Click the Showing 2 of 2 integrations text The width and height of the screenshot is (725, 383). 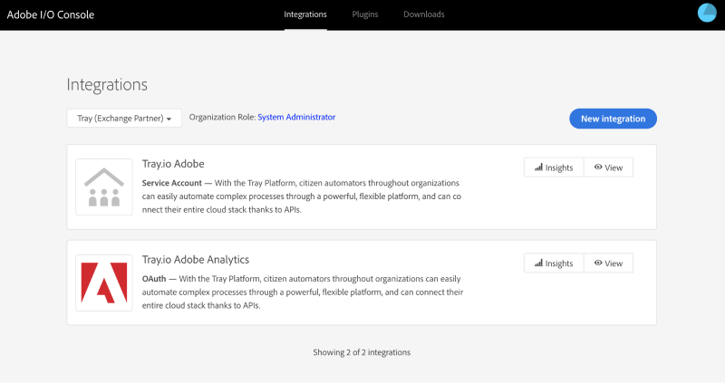[362, 351]
